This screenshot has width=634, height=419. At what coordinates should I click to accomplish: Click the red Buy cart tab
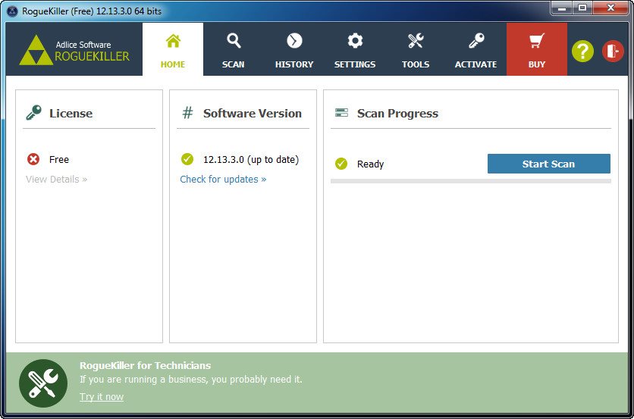point(537,49)
